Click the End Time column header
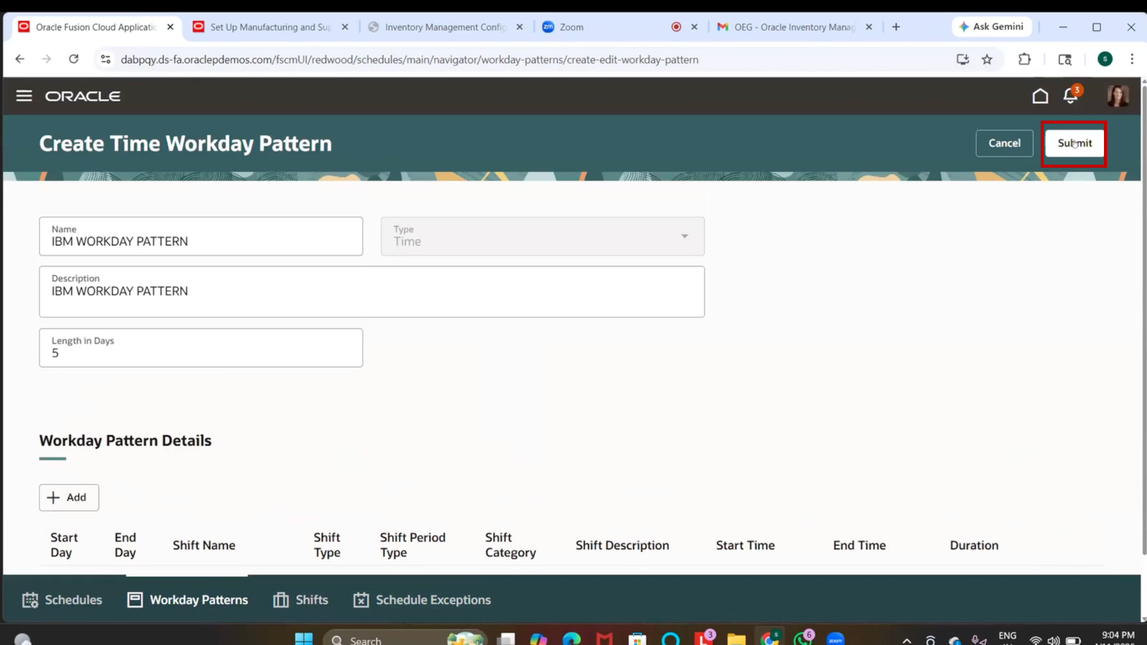Screen dimensions: 1147x645 [x=859, y=545]
